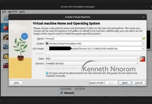Click the Network section icon in Manager
The width and height of the screenshot is (152, 104).
[62, 93]
